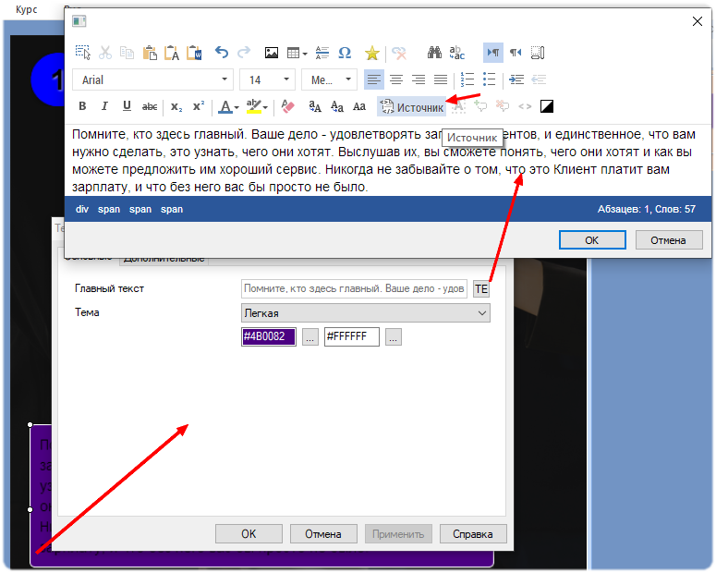Click the line spacing icon next to Omega
This screenshot has height=573, width=716.
point(322,53)
